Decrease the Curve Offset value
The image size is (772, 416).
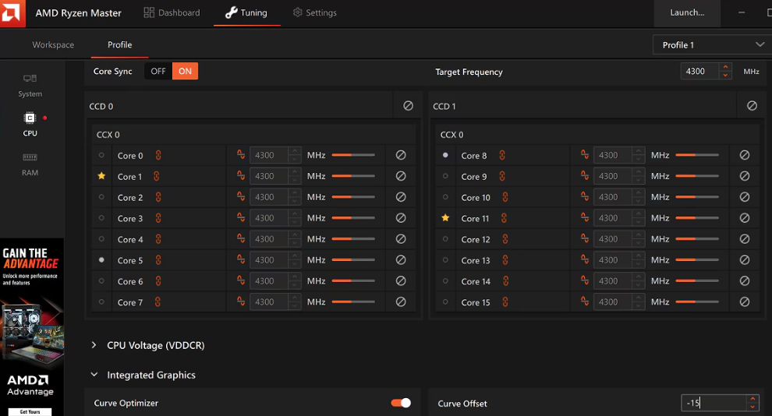[x=753, y=407]
